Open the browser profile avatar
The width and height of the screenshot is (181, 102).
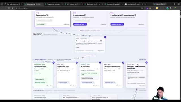(x=175, y=8)
